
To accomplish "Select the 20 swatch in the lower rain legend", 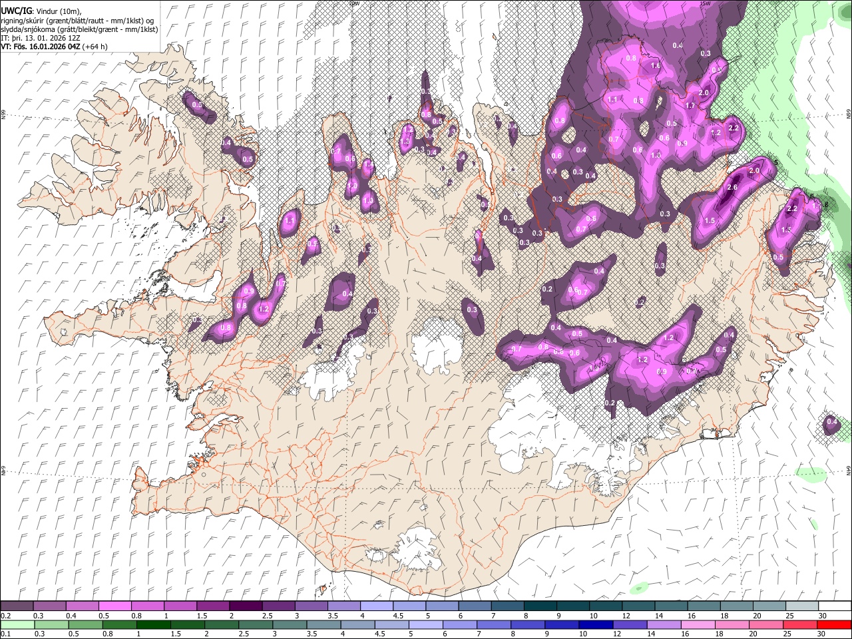I will (x=765, y=625).
